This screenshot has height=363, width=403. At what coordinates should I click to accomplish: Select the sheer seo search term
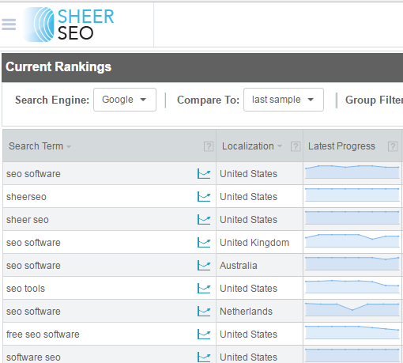[x=28, y=220]
